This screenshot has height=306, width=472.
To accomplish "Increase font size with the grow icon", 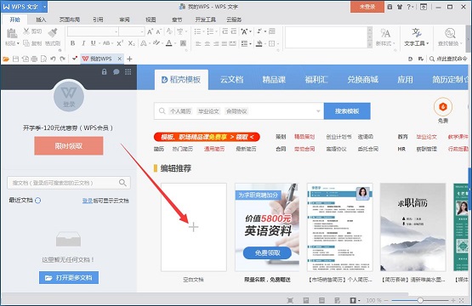I will [x=150, y=31].
